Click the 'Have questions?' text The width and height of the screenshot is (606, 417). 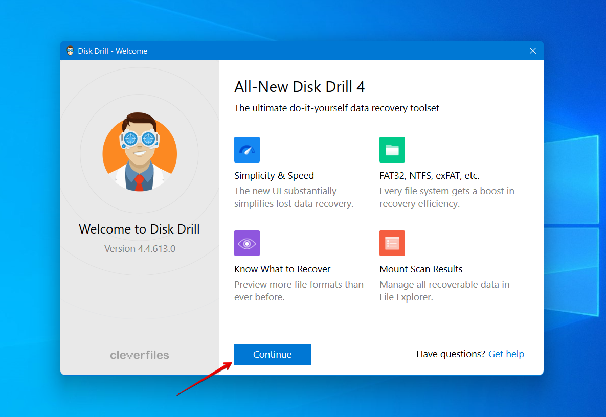[451, 354]
